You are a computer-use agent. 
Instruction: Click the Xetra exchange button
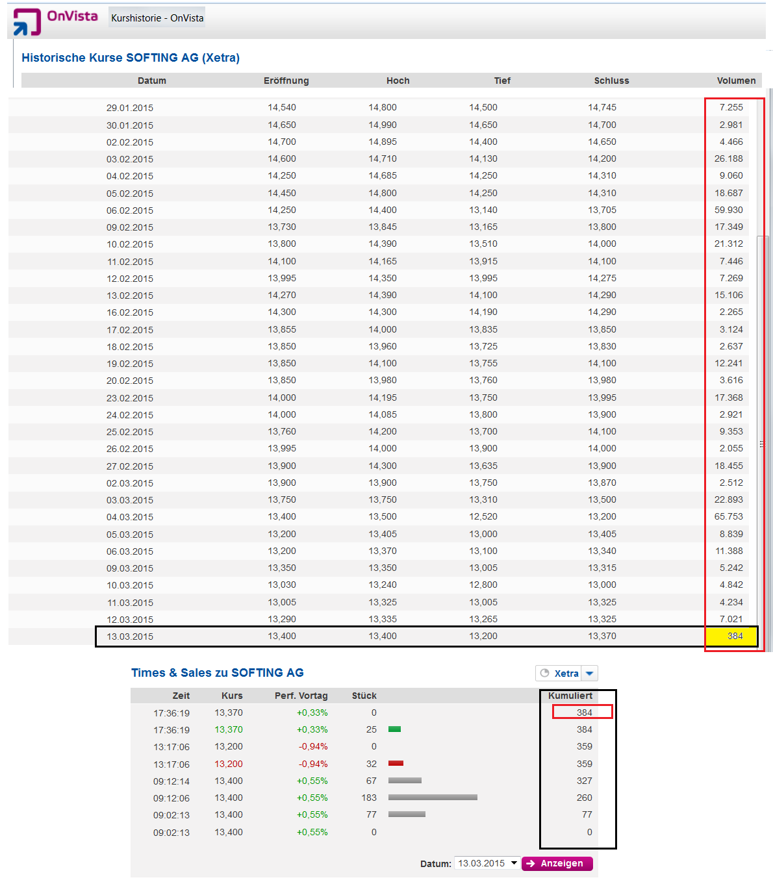559,674
